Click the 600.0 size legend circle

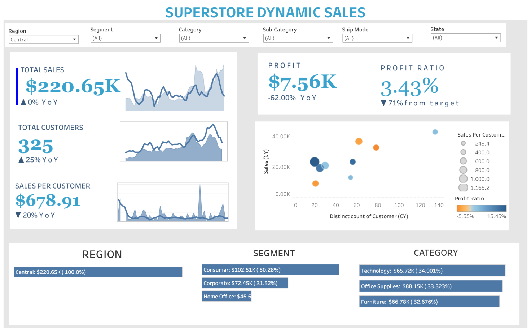[463, 161]
